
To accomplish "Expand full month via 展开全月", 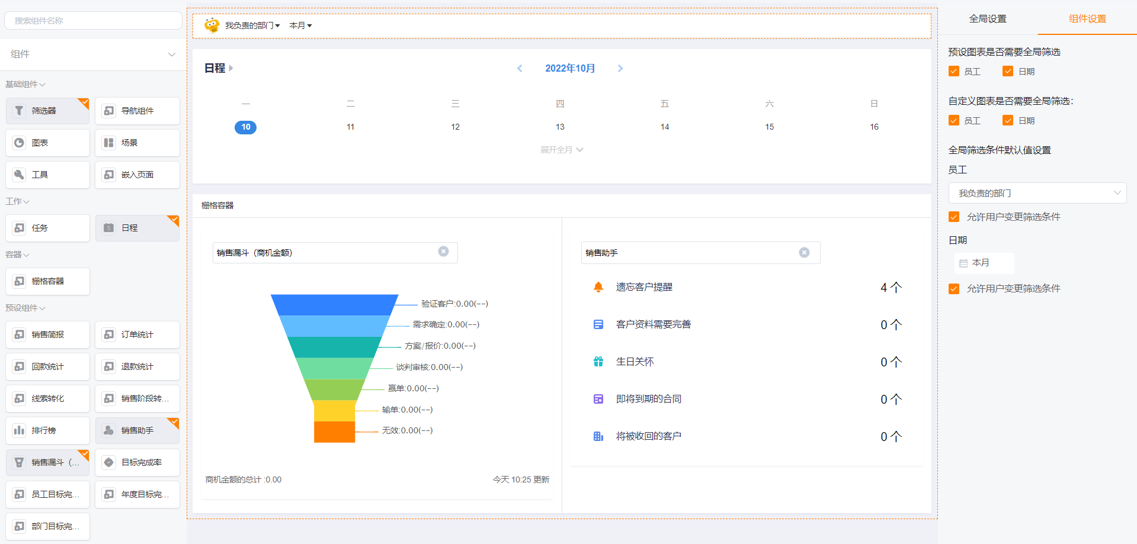I will pyautogui.click(x=562, y=150).
